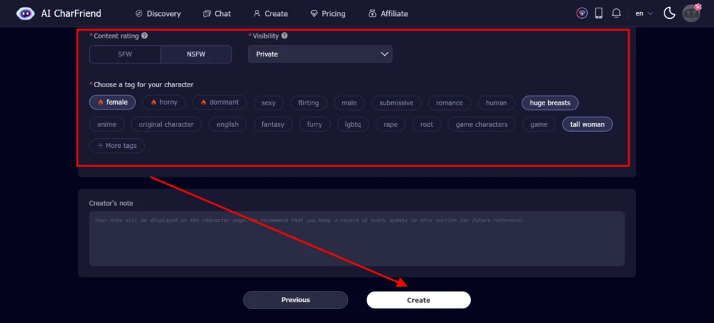Toggle dark mode with the moon icon
The image size is (714, 323).
(x=669, y=13)
